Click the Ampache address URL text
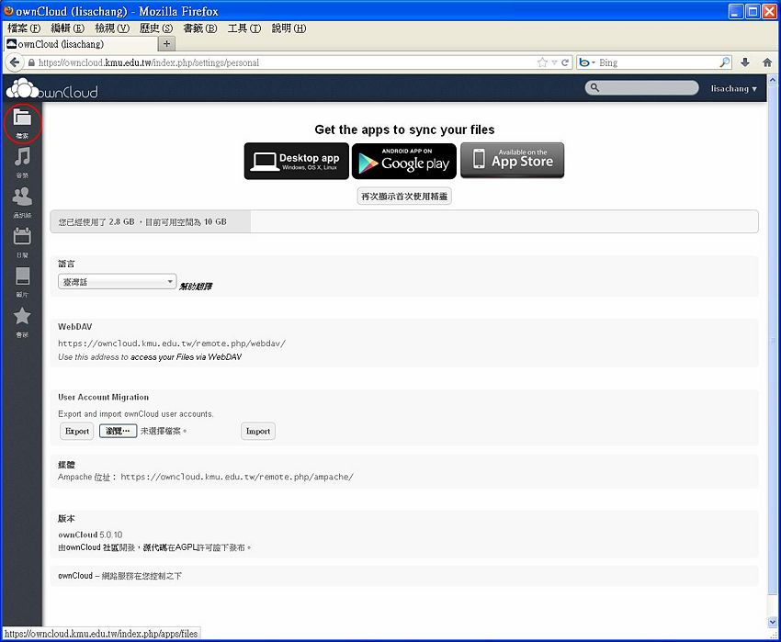 coord(237,477)
